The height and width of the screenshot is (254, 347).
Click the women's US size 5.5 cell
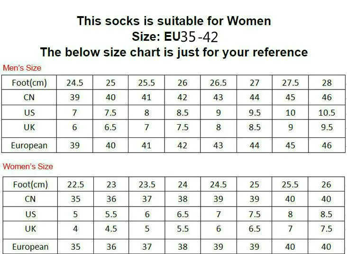[x=110, y=214]
